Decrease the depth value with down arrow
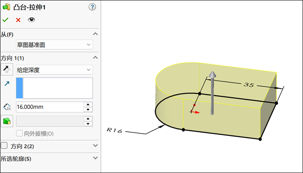 [88, 109]
